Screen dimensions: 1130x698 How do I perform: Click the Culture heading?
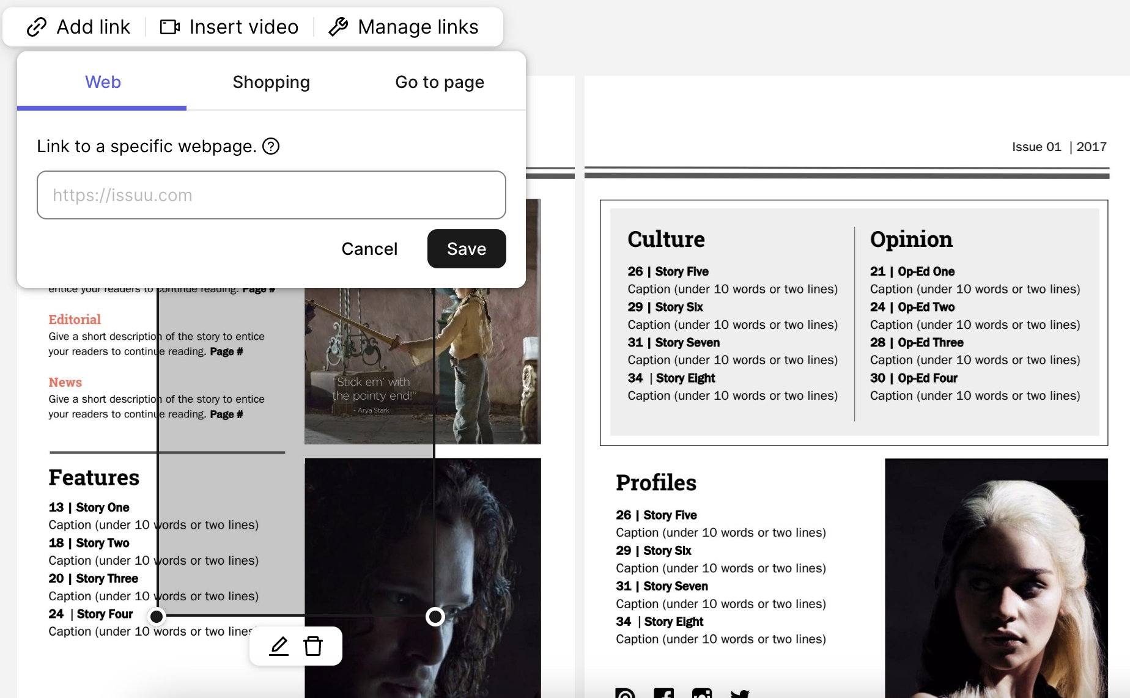click(666, 239)
